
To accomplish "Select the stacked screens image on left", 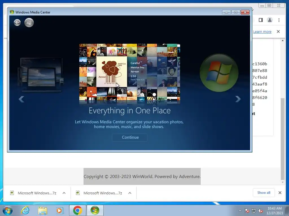I will pyautogui.click(x=41, y=74).
